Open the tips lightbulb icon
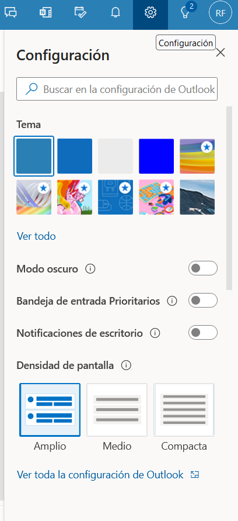The height and width of the screenshot is (521, 238). coord(185,13)
